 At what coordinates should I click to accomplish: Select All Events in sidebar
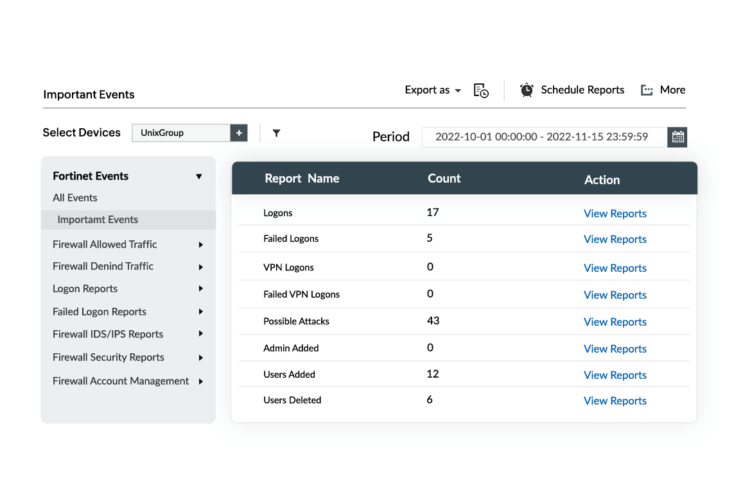(75, 198)
